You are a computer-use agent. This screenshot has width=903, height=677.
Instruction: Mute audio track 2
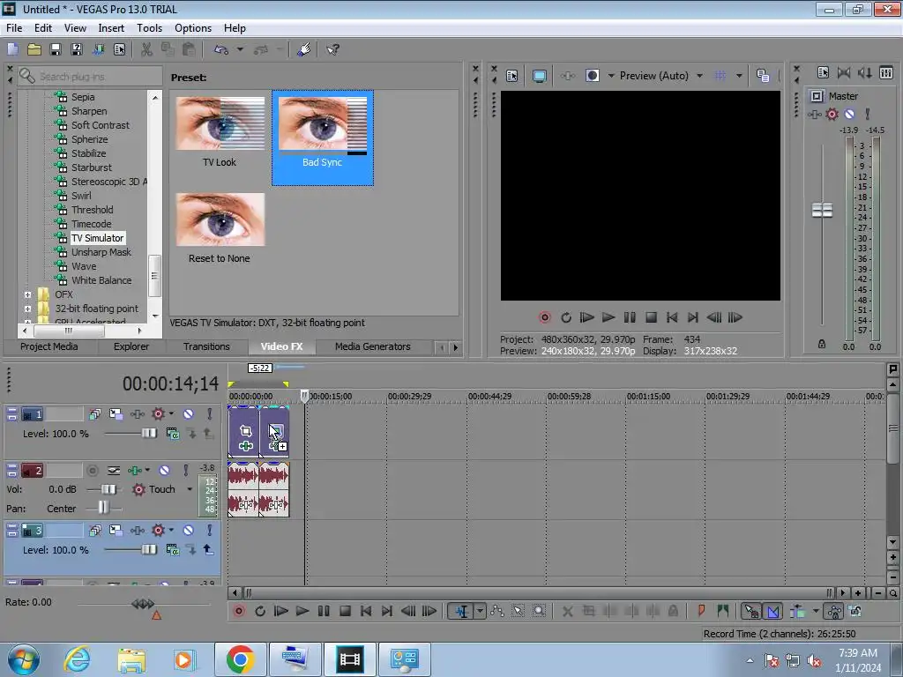164,471
